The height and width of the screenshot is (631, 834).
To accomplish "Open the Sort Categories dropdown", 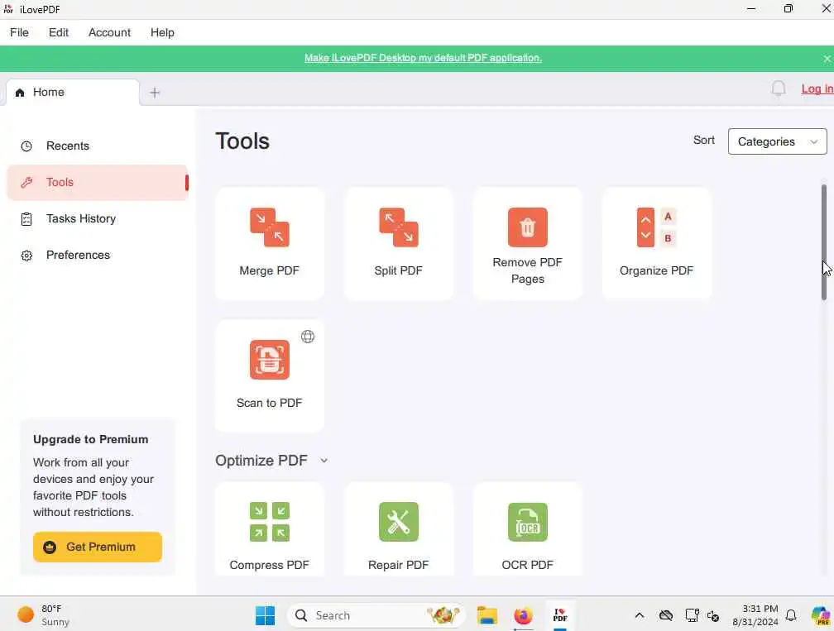I will [777, 141].
